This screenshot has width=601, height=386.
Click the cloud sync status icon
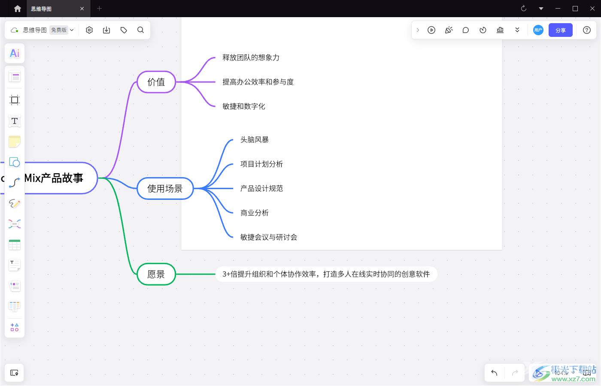tap(15, 30)
